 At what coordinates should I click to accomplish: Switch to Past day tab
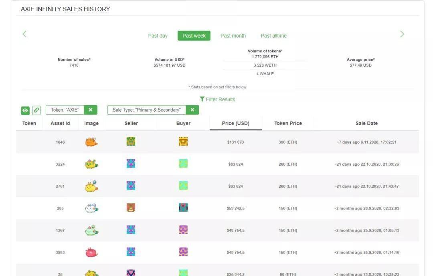point(158,36)
